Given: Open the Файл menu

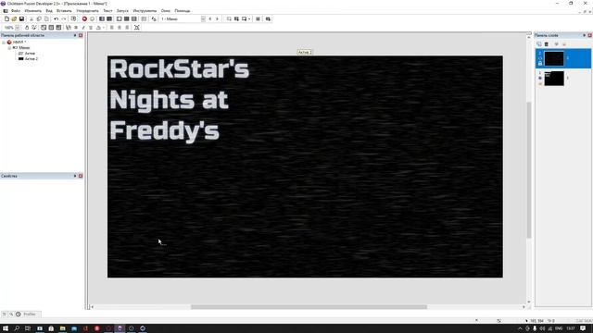Looking at the screenshot, I should click(x=16, y=11).
